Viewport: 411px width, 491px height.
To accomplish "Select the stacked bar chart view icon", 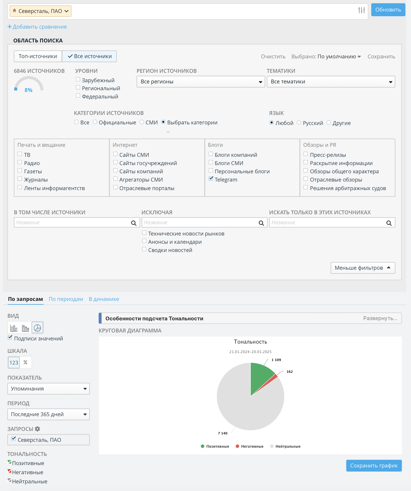I will (26, 328).
